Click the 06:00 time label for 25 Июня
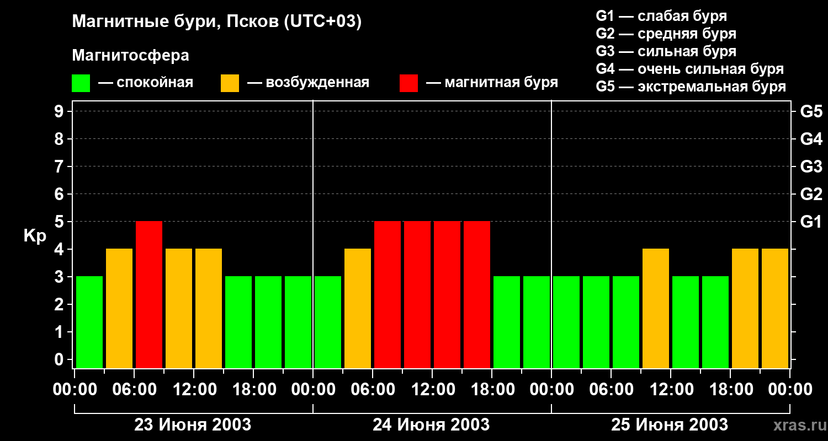The width and height of the screenshot is (828, 441). coord(611,390)
